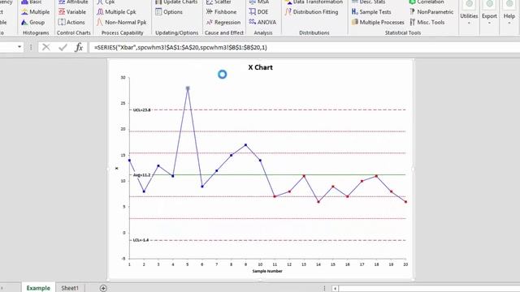Select the Avg=11.2 label
The width and height of the screenshot is (520, 292).
pos(141,175)
